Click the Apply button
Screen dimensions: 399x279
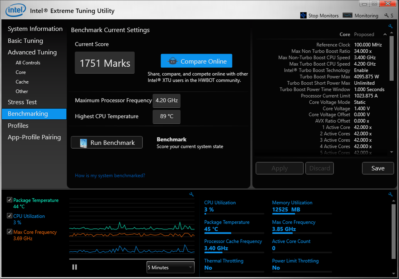[280, 168]
